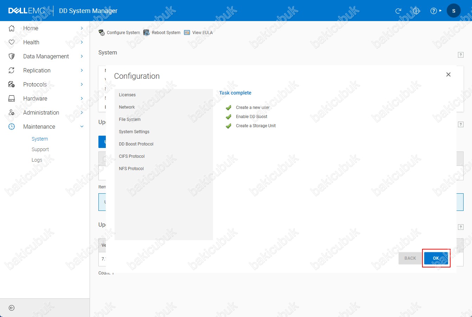Click the OK button

click(436, 258)
